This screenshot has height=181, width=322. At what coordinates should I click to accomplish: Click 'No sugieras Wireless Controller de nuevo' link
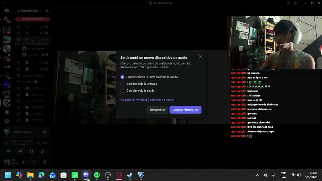(147, 100)
